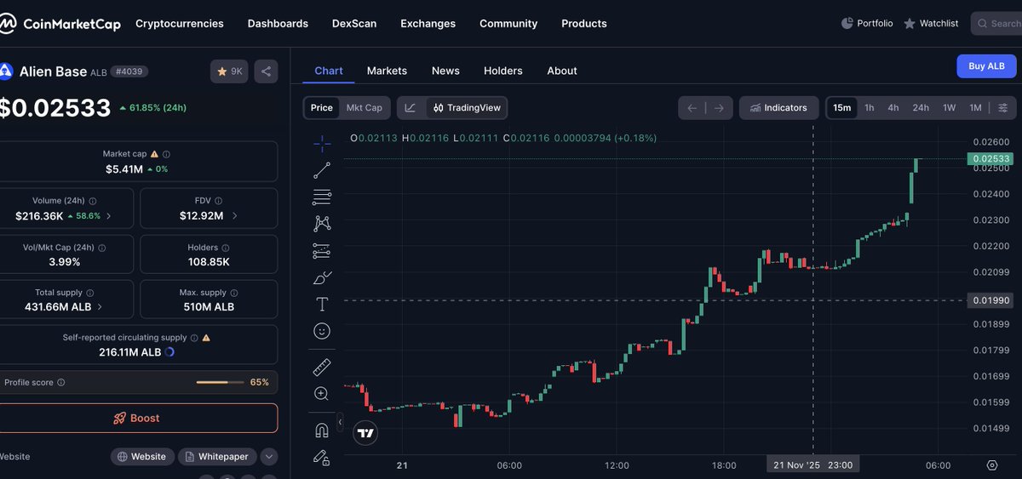Open the Fibonacci retracement tools
Image resolution: width=1022 pixels, height=479 pixels.
[x=322, y=197]
